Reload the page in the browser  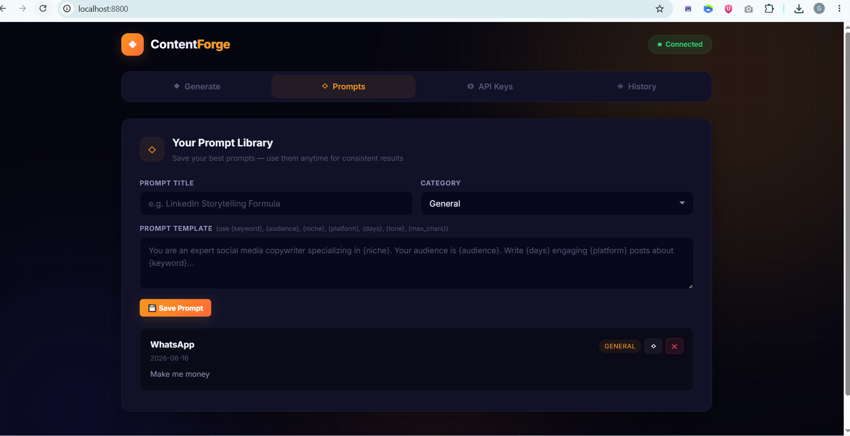tap(43, 9)
